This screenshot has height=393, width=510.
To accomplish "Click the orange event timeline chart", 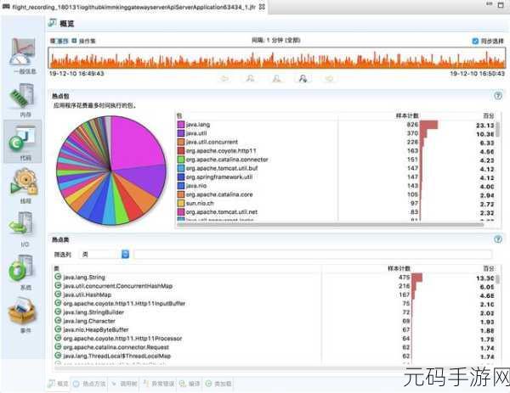I will click(x=277, y=58).
